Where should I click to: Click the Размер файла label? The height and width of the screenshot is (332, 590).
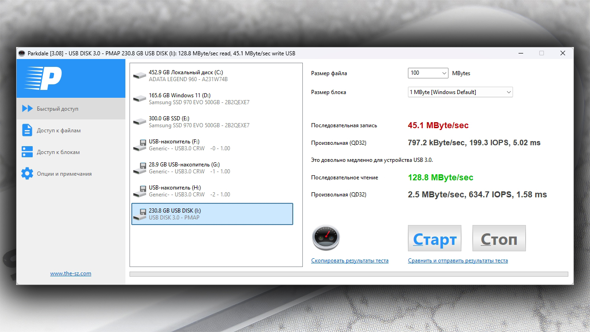[x=329, y=73]
